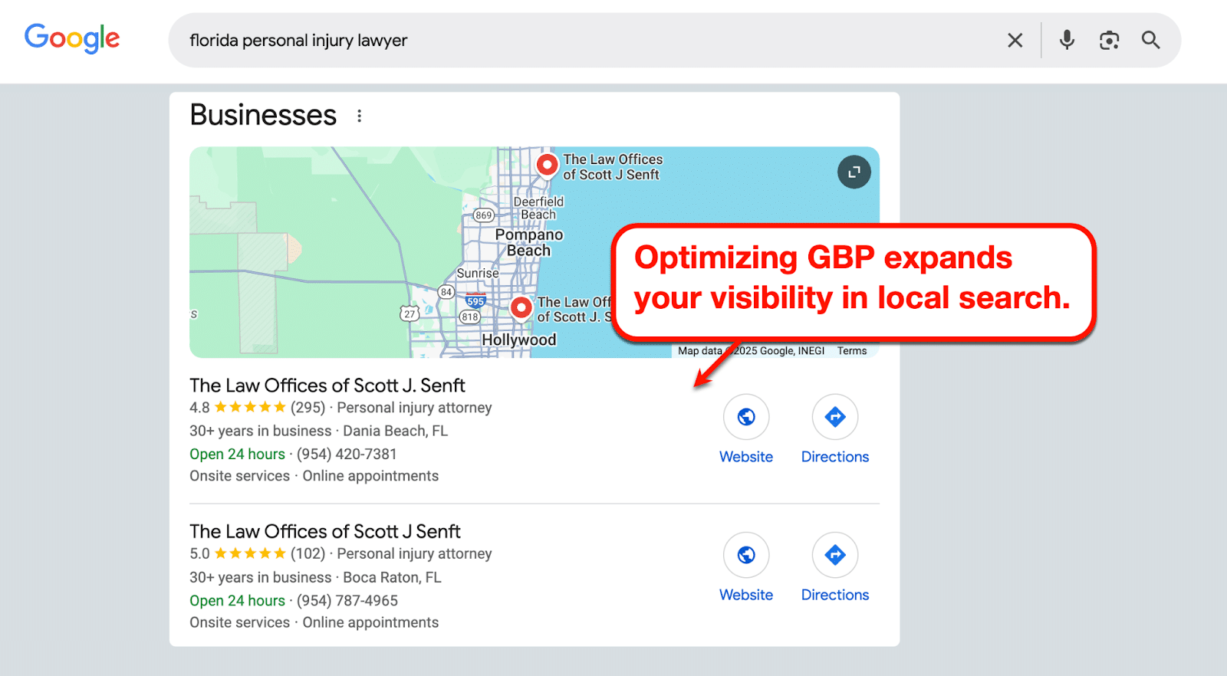Get directions to the Dania Beach listing

click(835, 417)
